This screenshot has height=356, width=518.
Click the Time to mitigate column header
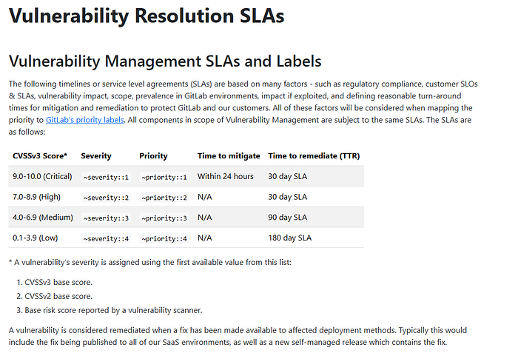(x=229, y=156)
